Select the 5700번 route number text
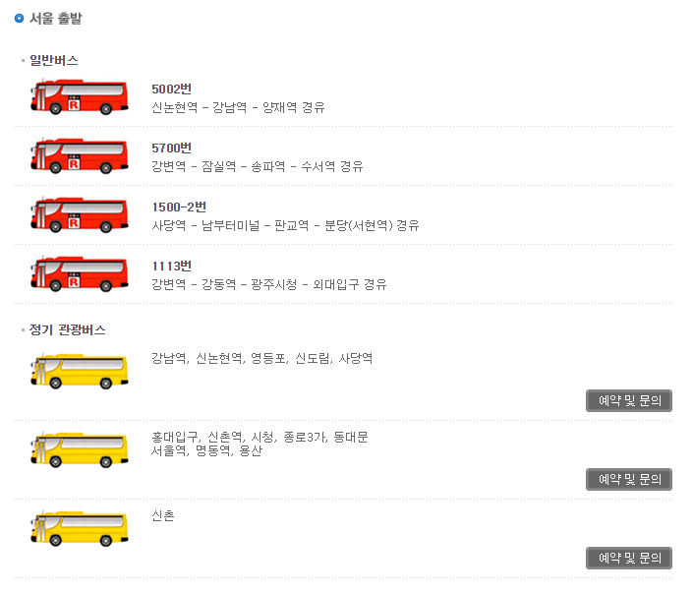The width and height of the screenshot is (693, 594). (x=171, y=148)
